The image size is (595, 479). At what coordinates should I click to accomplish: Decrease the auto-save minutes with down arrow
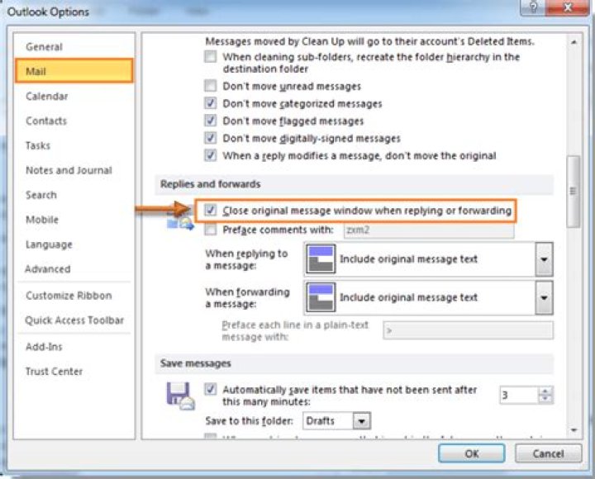pyautogui.click(x=545, y=400)
